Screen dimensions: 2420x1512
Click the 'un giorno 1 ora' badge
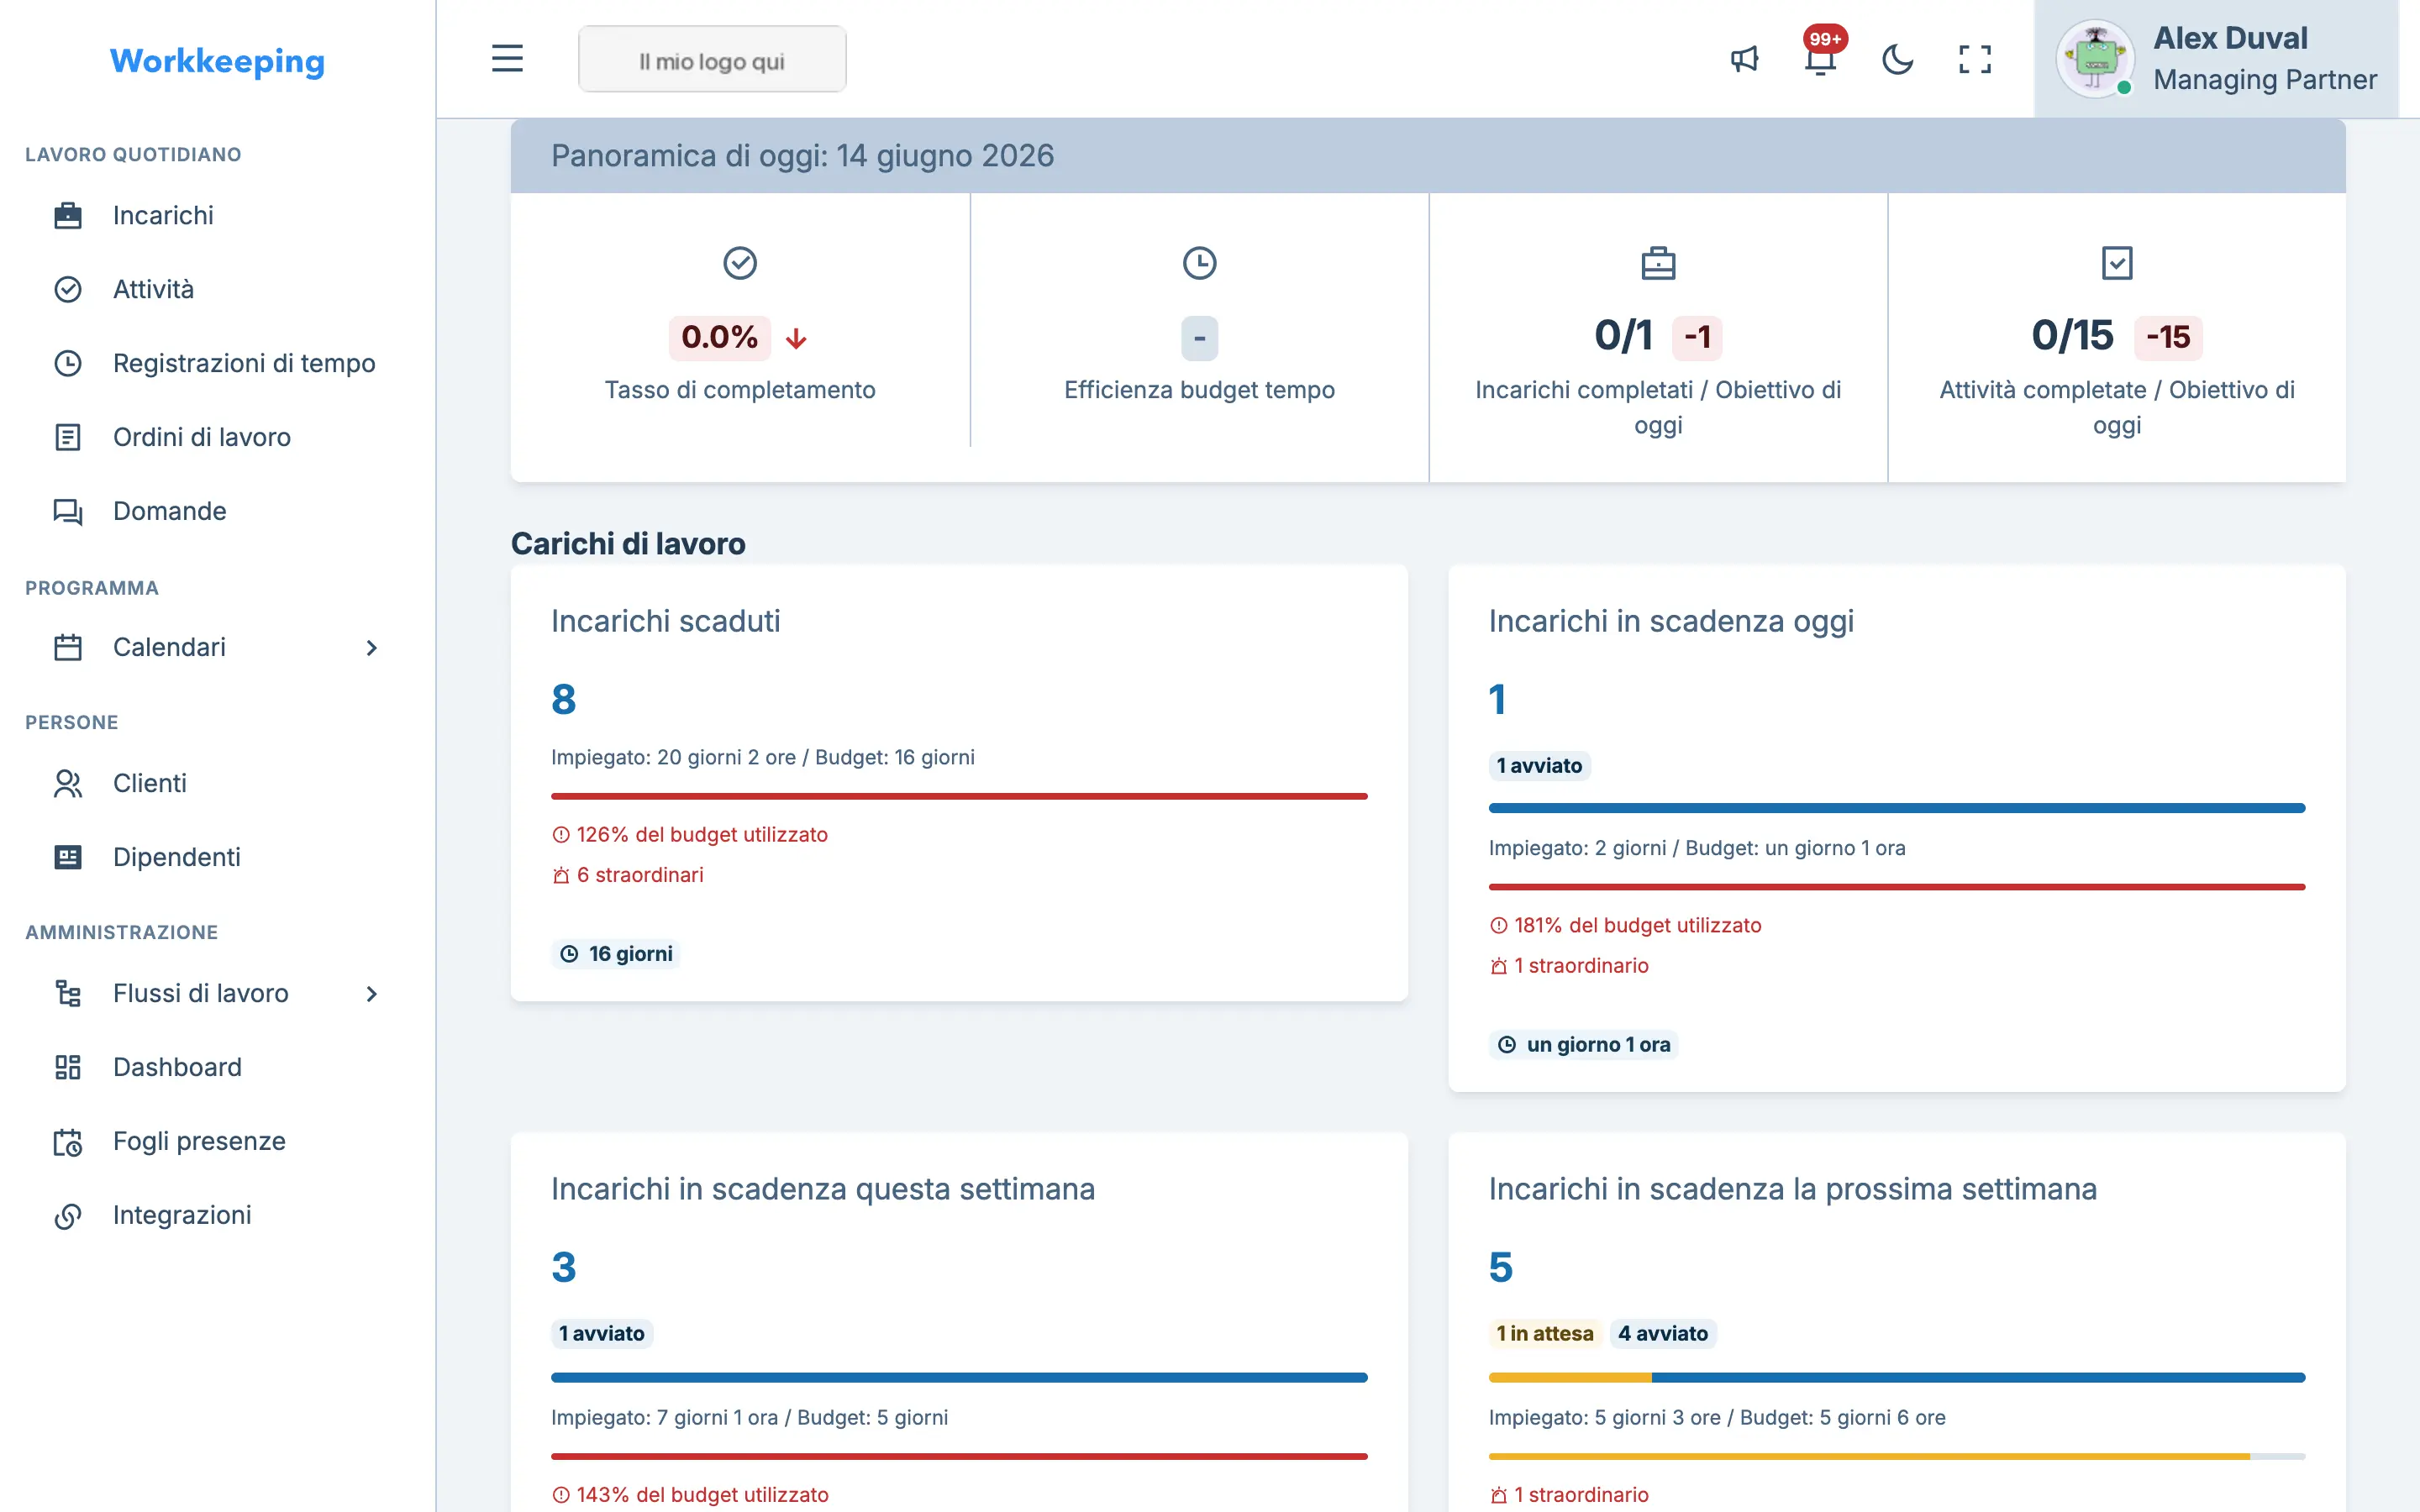point(1584,1045)
